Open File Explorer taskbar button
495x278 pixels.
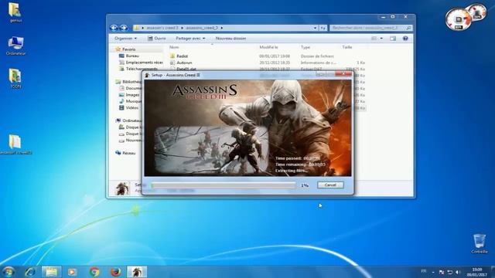click(51, 272)
